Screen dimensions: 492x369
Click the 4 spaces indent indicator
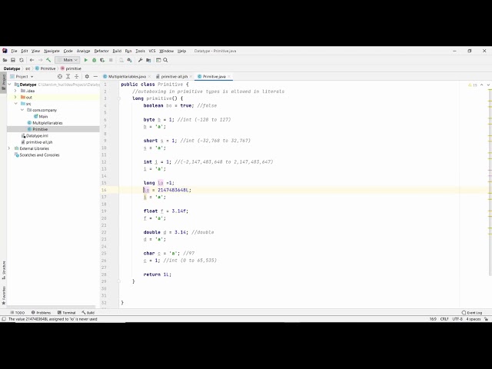coord(474,319)
